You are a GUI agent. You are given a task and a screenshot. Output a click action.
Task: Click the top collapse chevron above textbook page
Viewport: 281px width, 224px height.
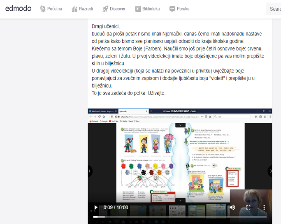click(180, 125)
